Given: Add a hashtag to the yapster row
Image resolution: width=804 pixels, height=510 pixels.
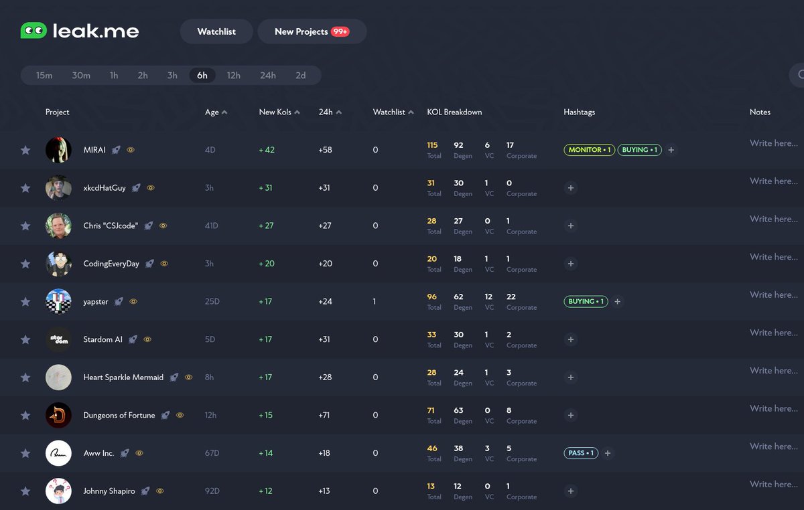Looking at the screenshot, I should [x=618, y=302].
